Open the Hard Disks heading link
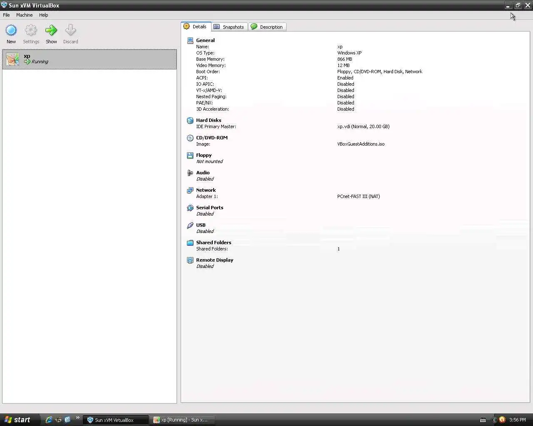 tap(209, 120)
